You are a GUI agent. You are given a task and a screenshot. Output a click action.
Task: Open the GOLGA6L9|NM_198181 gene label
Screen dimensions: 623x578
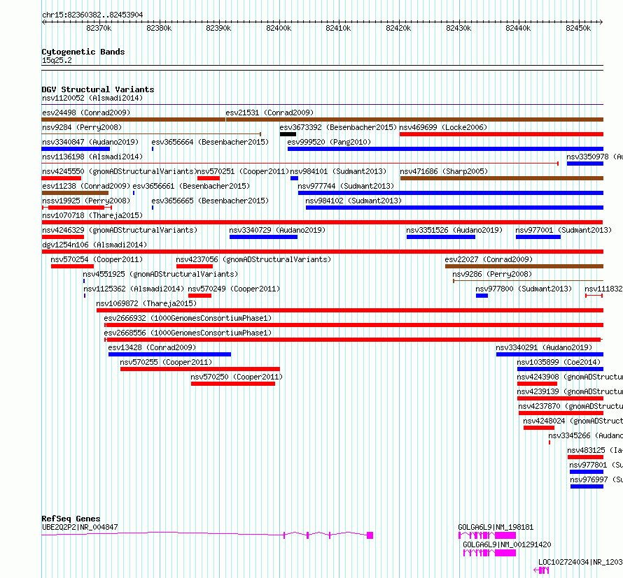(x=496, y=527)
